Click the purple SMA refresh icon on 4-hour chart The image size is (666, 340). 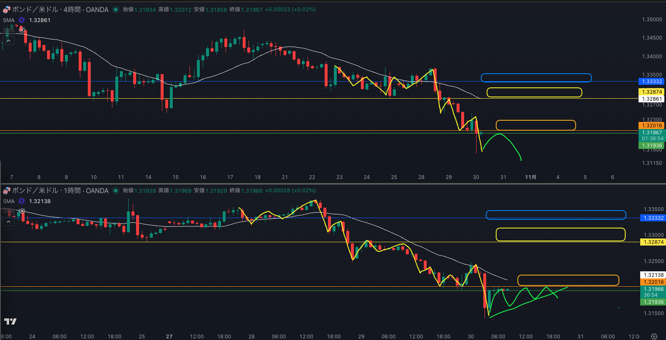[x=22, y=20]
